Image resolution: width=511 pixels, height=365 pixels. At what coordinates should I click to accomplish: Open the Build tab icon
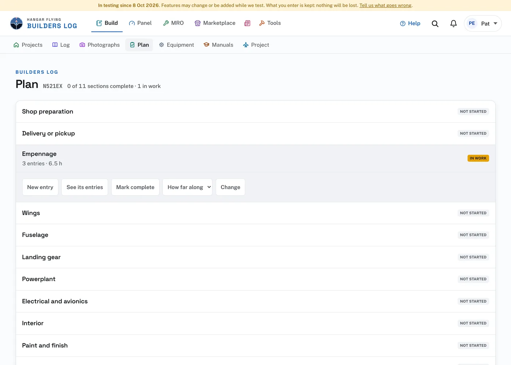point(99,23)
